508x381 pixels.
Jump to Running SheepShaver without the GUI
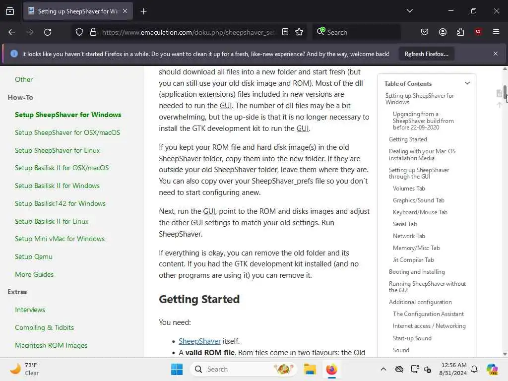pyautogui.click(x=427, y=287)
